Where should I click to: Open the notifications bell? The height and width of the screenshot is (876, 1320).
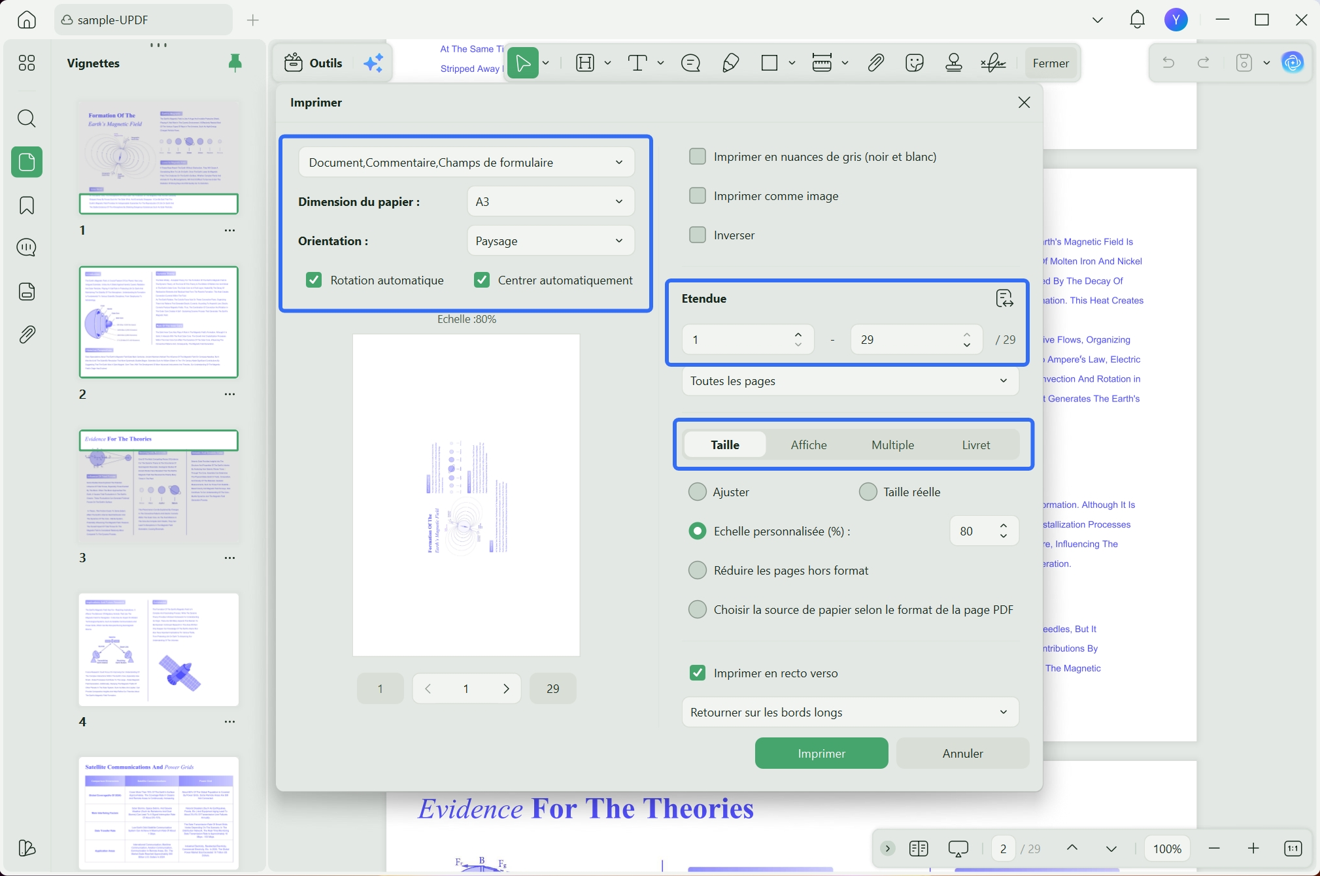[1138, 20]
